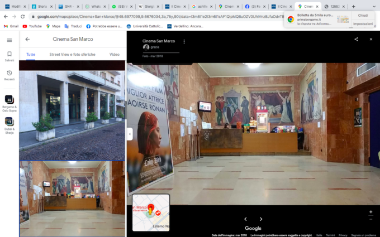
Task: Select the cinema exterior photo thumbnail
Action: pyautogui.click(x=72, y=110)
